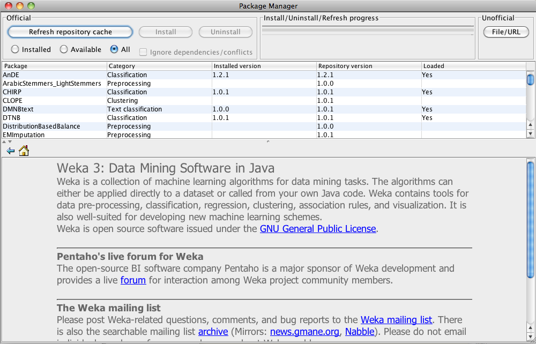Sort by the Package column header

pyautogui.click(x=54, y=66)
